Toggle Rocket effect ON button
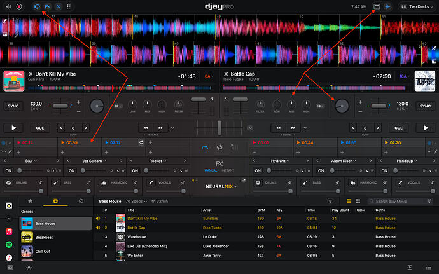Viewport: 439px width, 274px height. point(135,170)
